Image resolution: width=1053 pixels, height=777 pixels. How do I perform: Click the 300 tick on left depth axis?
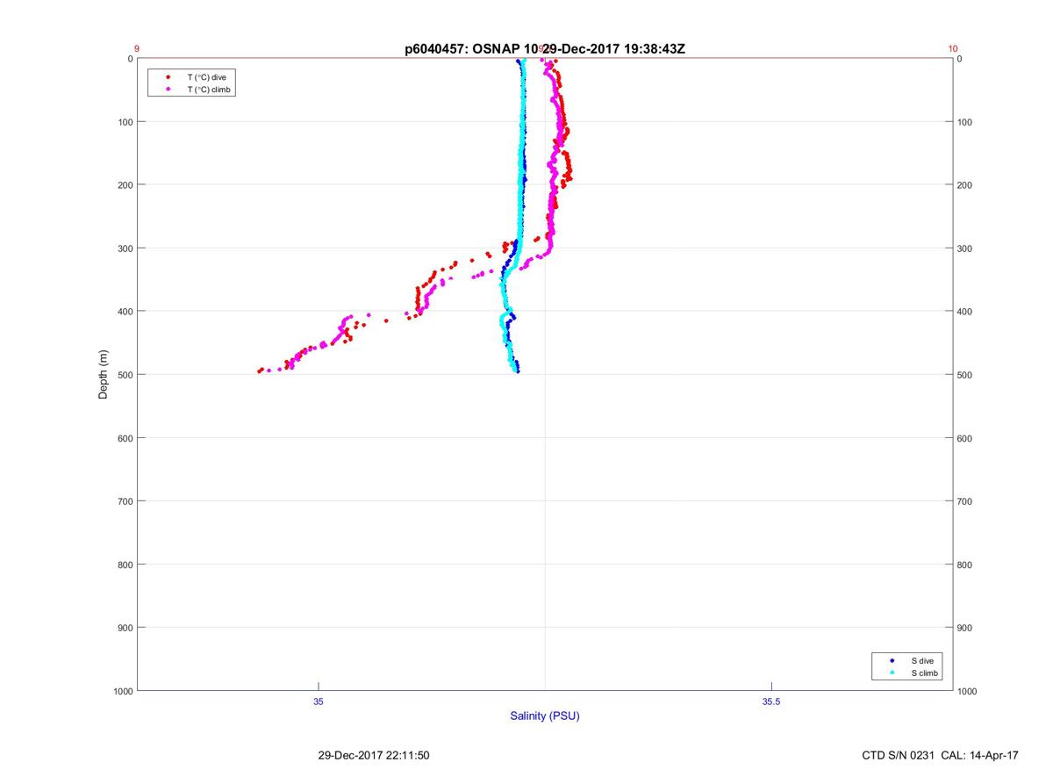pyautogui.click(x=125, y=248)
